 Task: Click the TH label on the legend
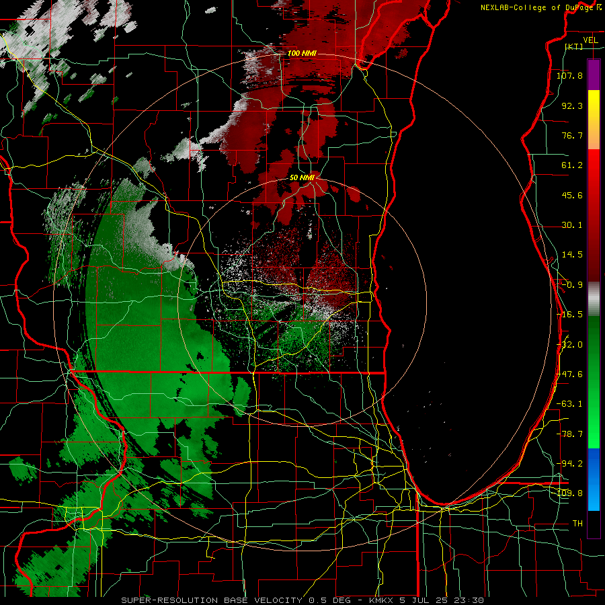coord(577,524)
